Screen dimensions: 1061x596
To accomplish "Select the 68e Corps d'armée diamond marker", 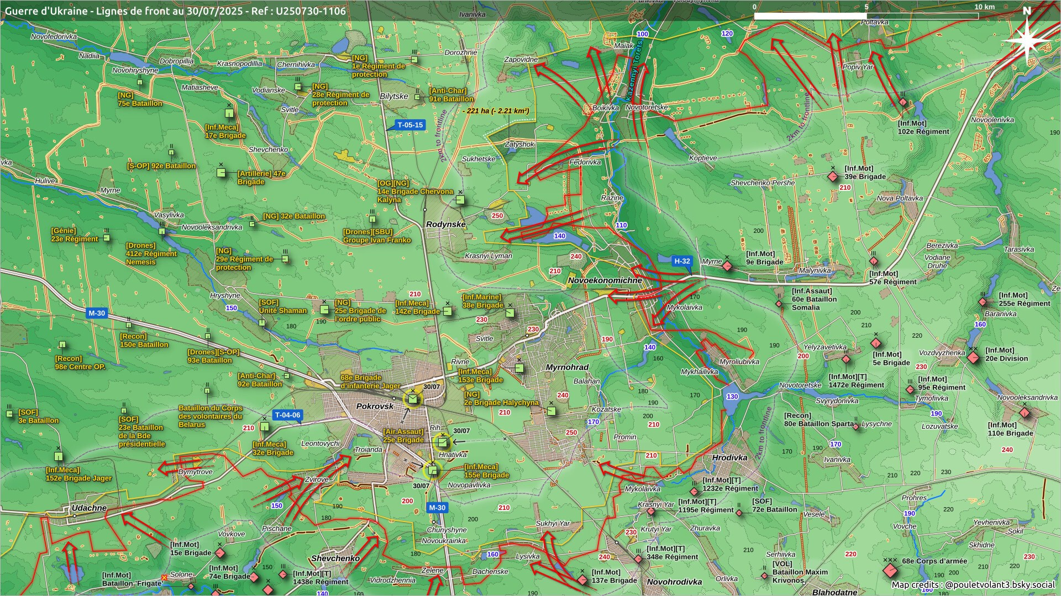I will [890, 570].
